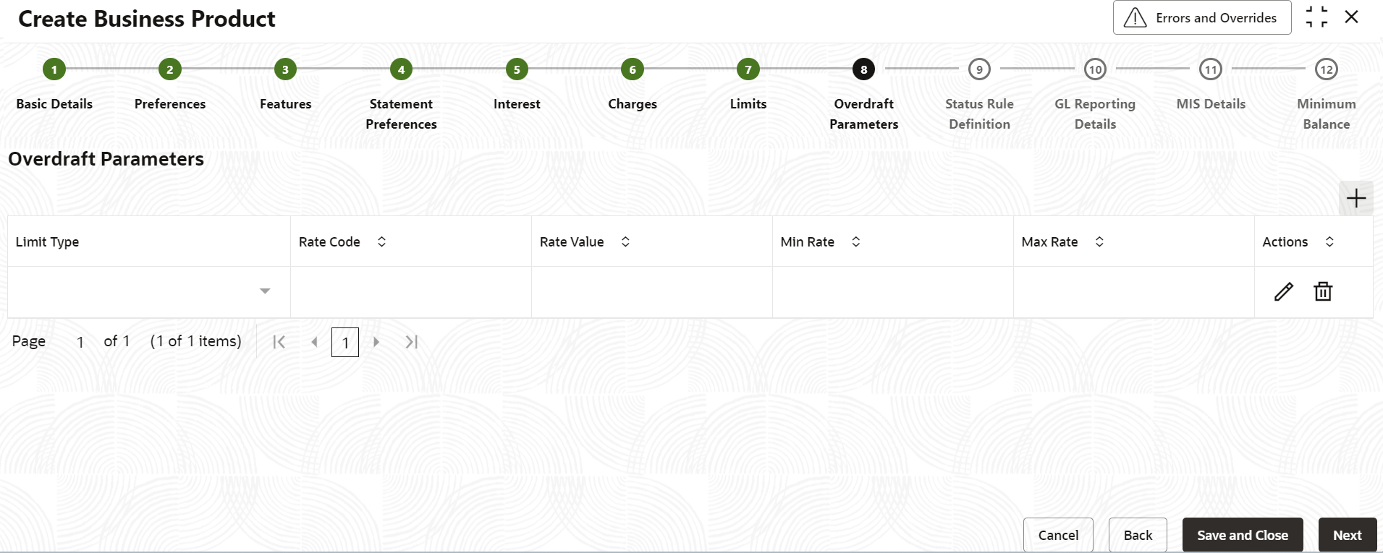
Task: Sort table by Min Rate
Action: (855, 241)
